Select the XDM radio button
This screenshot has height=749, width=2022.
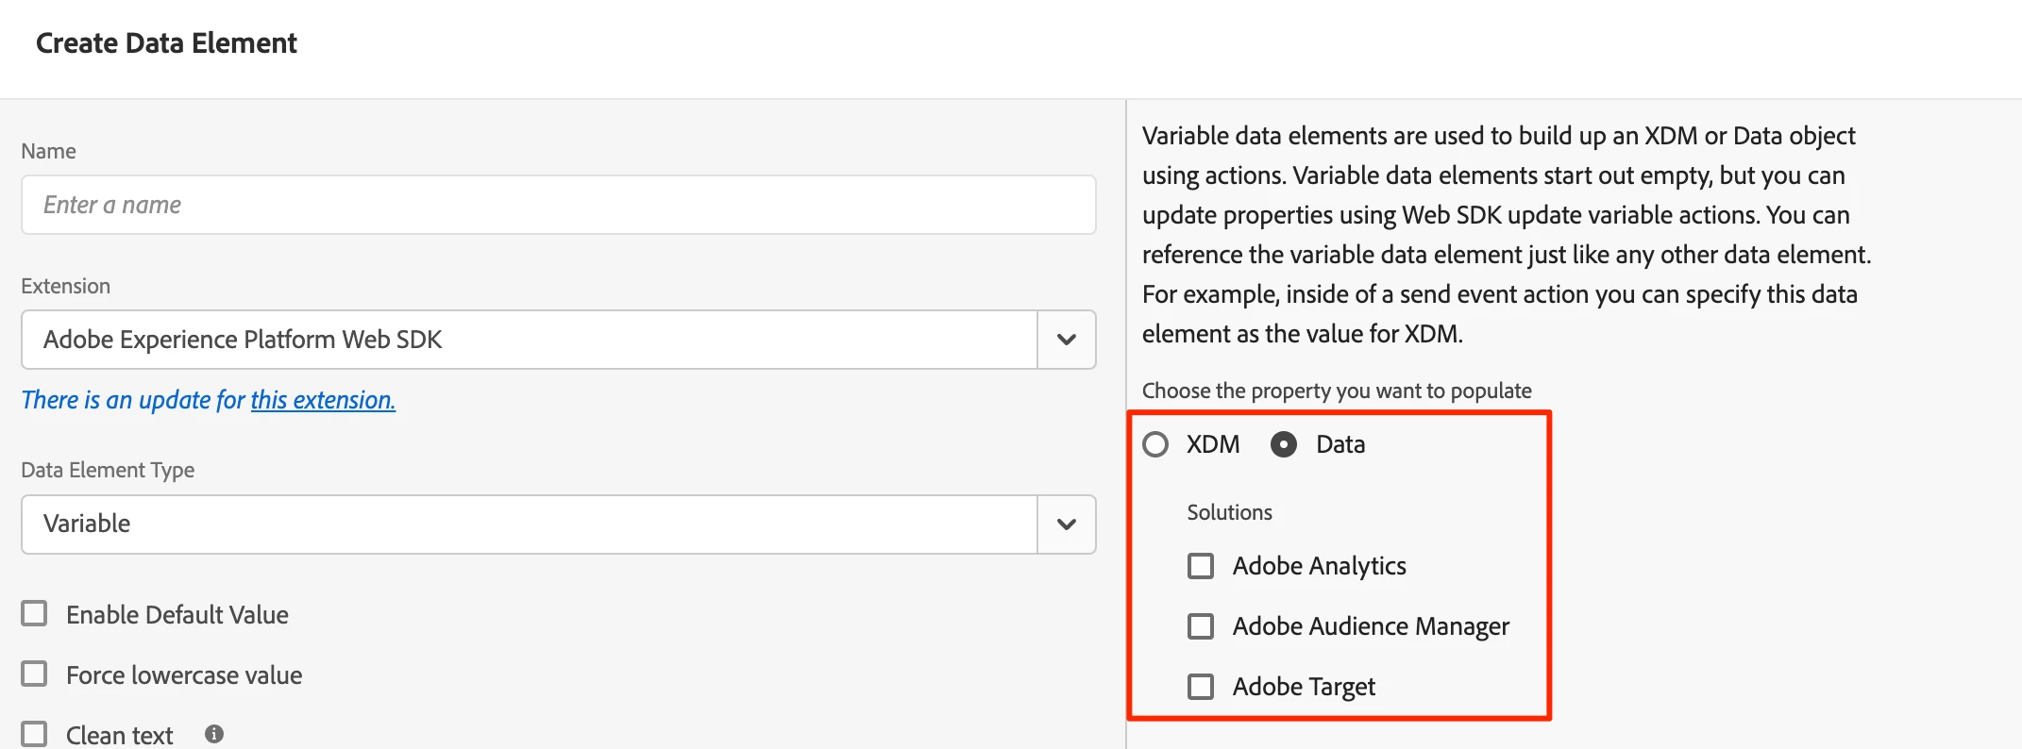[1155, 444]
